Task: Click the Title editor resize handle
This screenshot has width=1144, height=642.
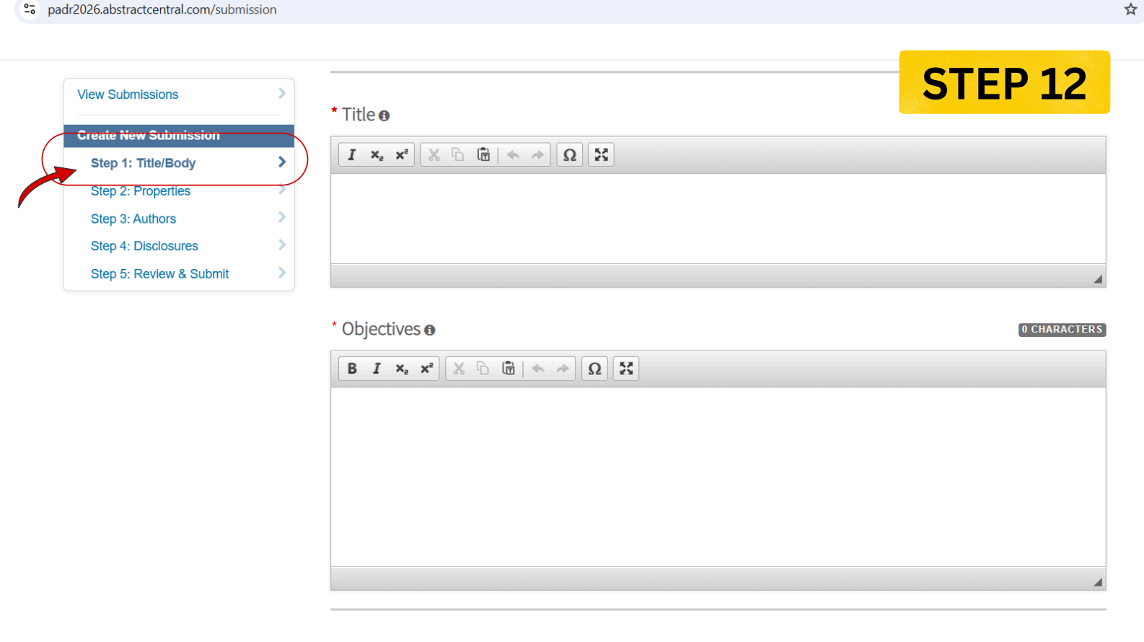Action: [x=1098, y=279]
